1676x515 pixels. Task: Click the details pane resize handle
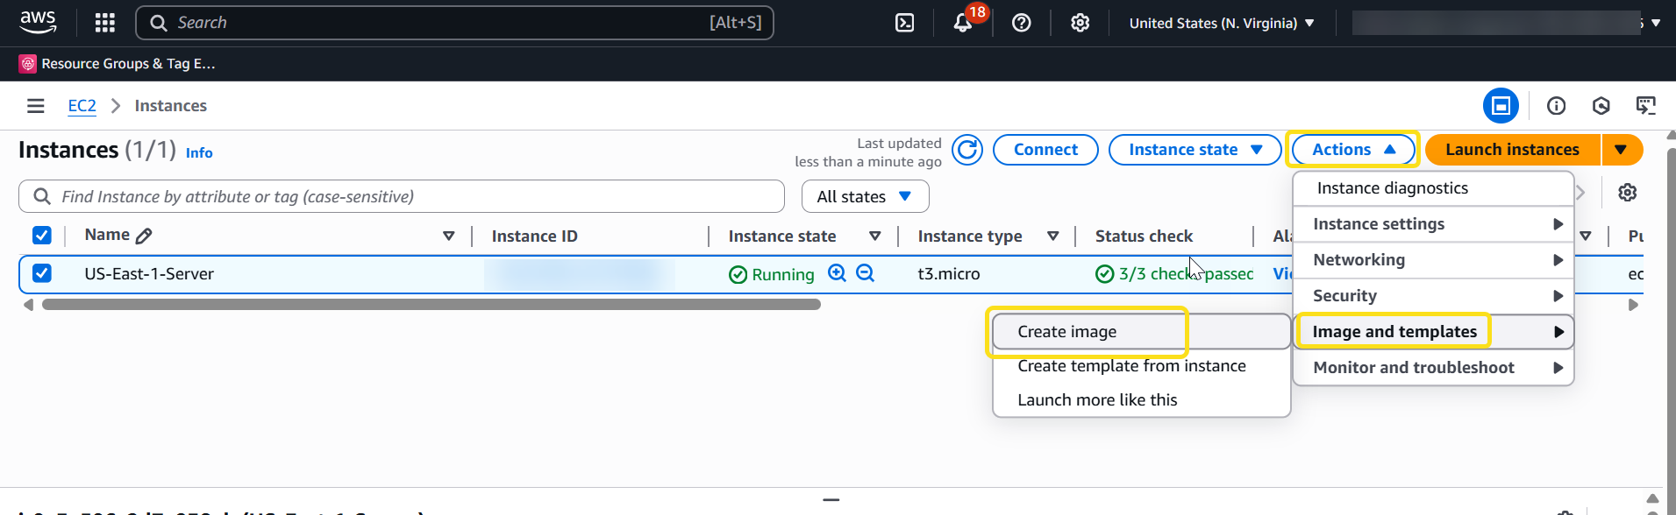click(x=831, y=500)
